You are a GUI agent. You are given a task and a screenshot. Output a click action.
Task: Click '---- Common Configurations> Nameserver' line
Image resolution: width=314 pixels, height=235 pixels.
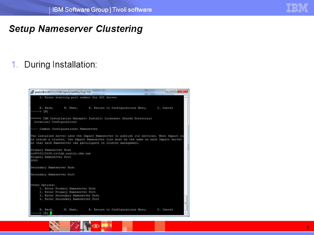point(64,129)
